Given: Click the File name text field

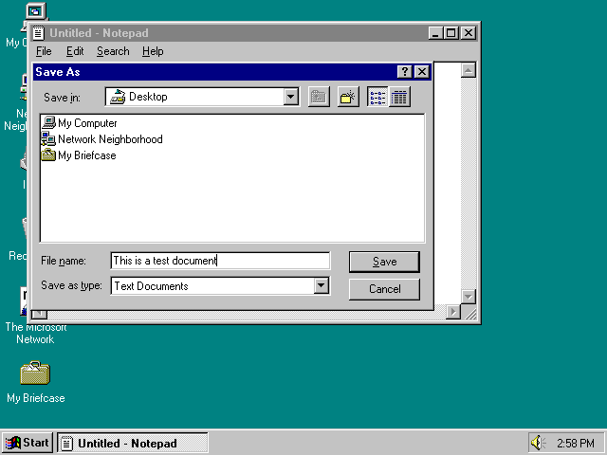Looking at the screenshot, I should [220, 261].
